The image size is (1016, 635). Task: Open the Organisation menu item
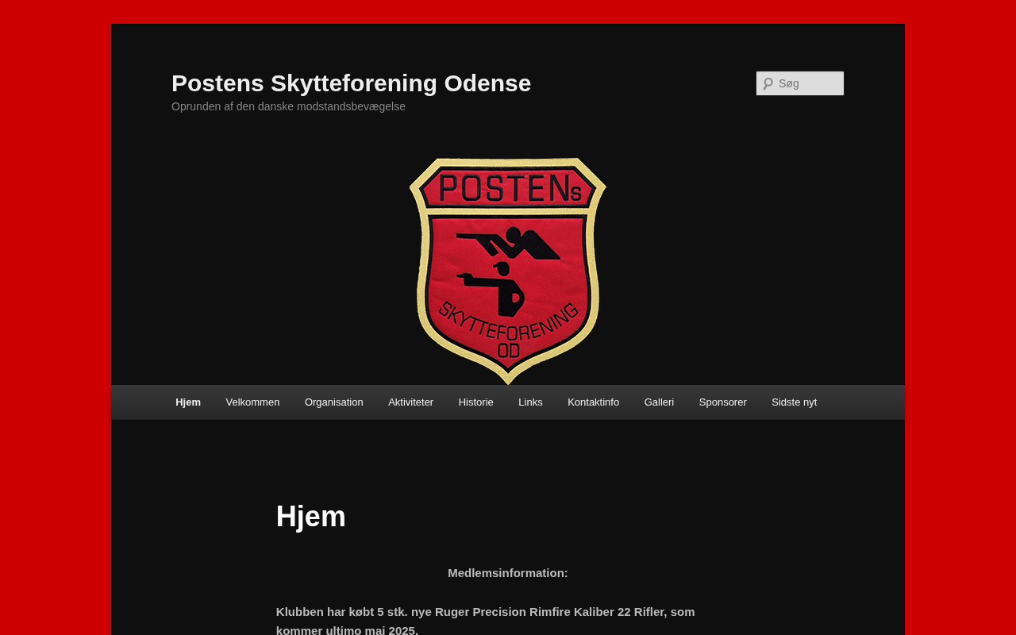tap(334, 402)
